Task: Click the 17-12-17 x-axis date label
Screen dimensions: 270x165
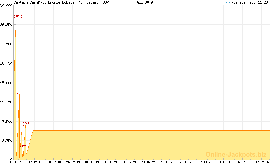Action: tap(35, 162)
